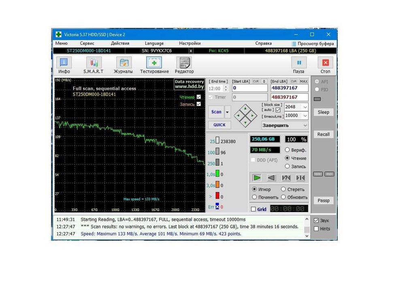
Task: Click the reverse scan arrow button
Action: point(271,177)
